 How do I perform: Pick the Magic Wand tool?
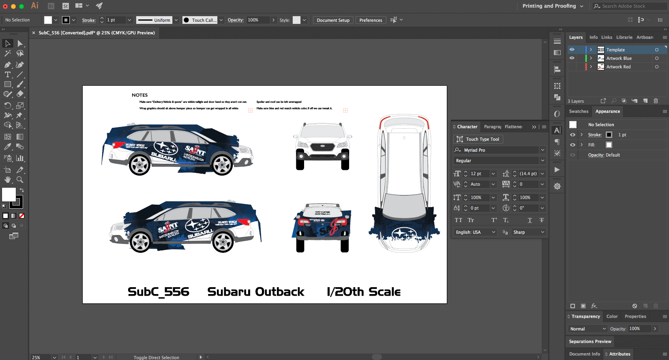7,53
